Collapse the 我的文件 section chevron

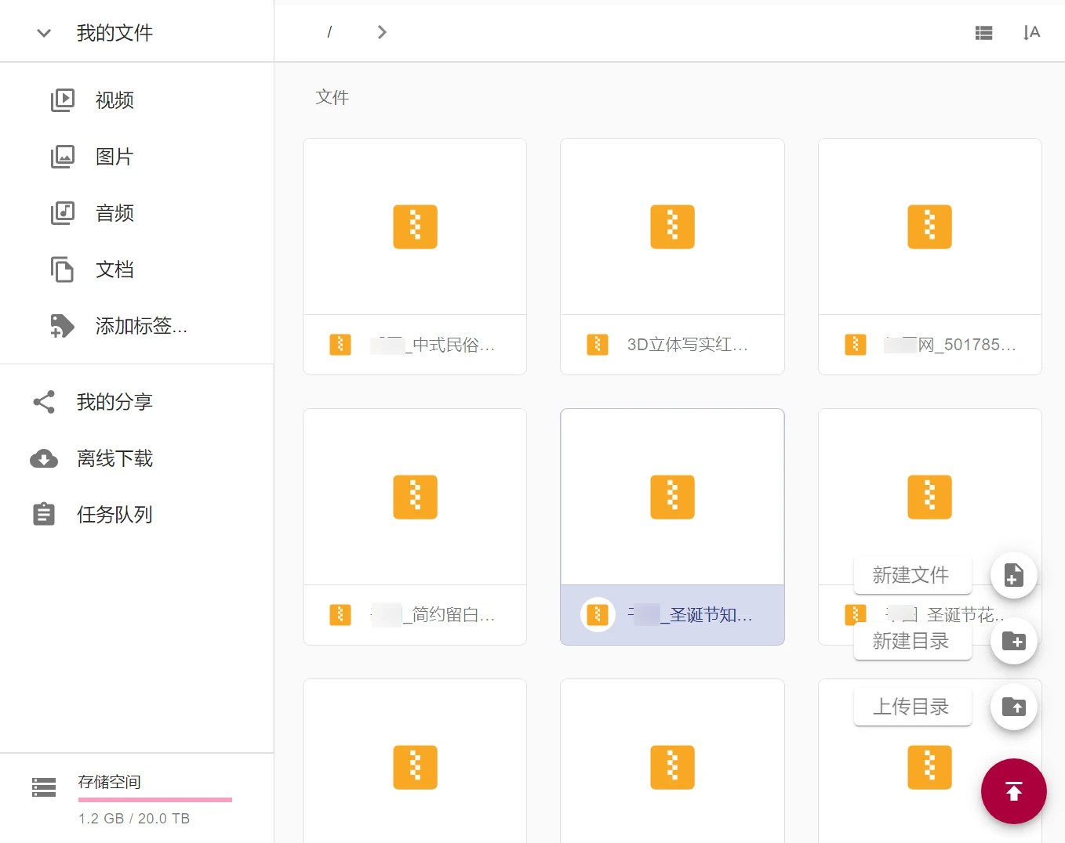click(x=44, y=33)
